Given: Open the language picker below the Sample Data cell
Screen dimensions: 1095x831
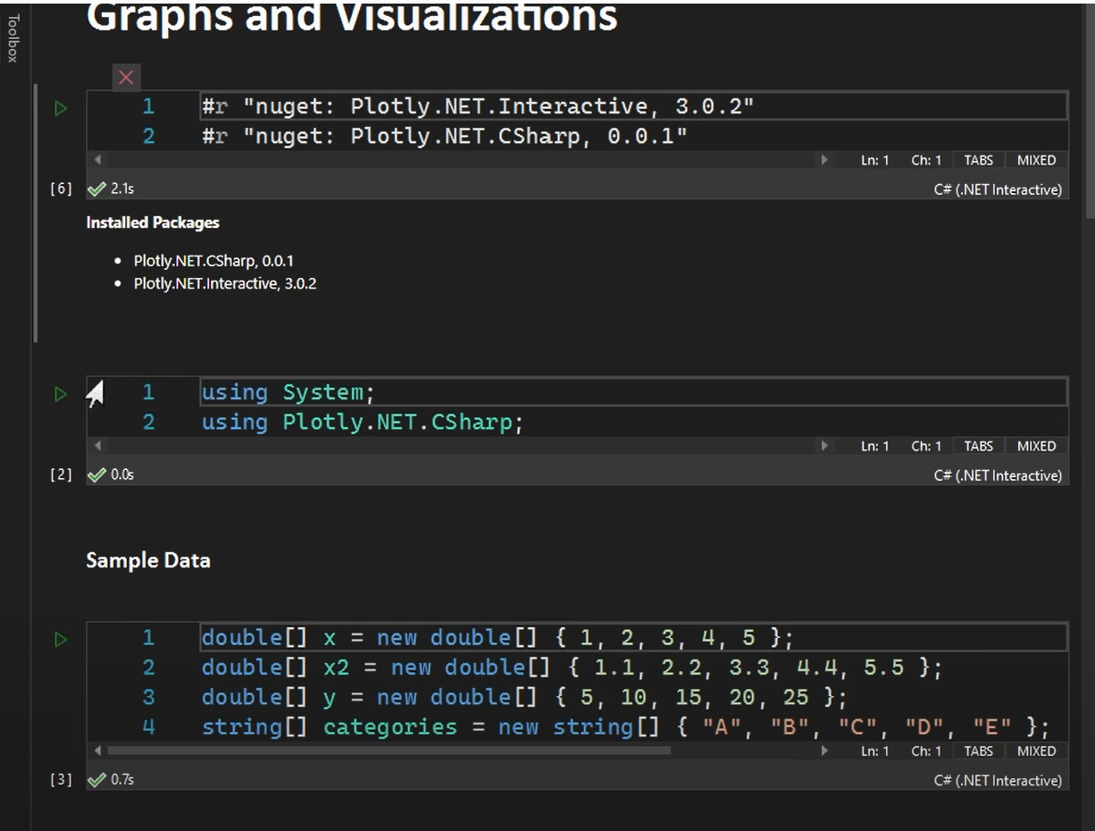Looking at the screenshot, I should (998, 779).
